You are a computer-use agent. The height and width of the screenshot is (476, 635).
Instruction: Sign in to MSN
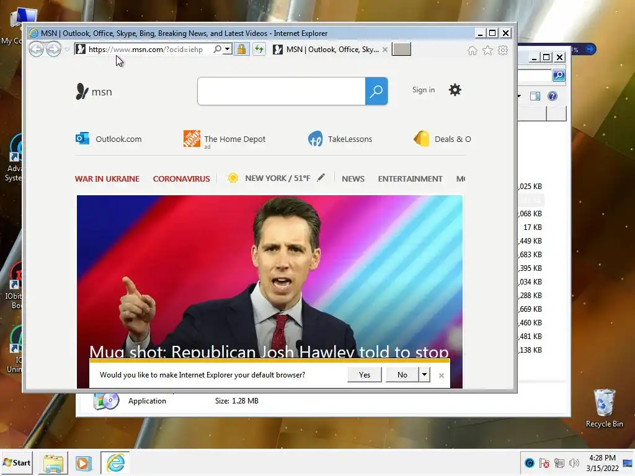click(x=424, y=90)
